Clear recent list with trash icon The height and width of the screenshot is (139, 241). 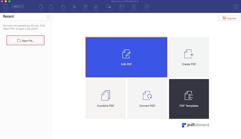pyautogui.click(x=48, y=17)
